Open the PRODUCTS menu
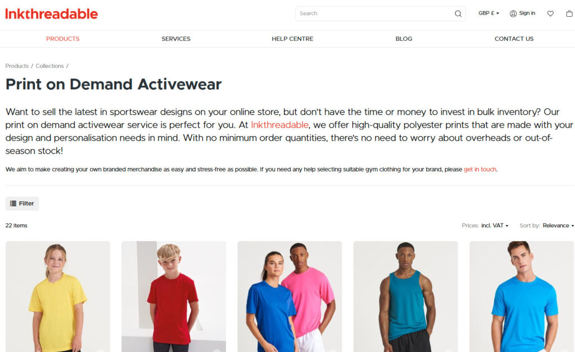This screenshot has height=352, width=575. (63, 39)
